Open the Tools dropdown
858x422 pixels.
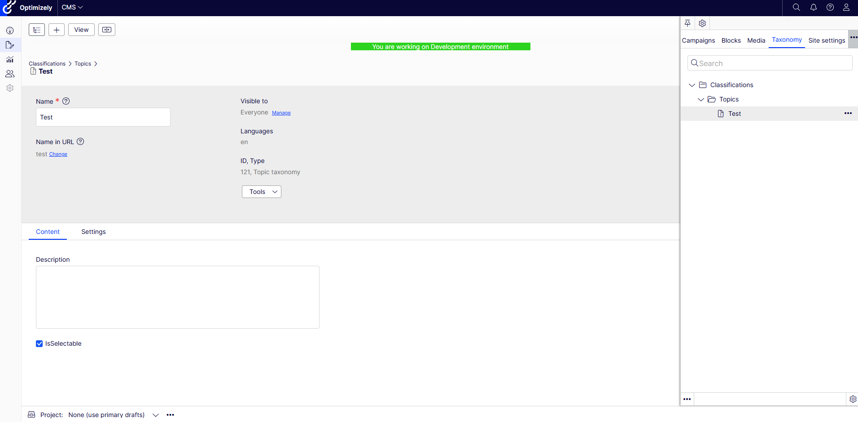click(262, 192)
